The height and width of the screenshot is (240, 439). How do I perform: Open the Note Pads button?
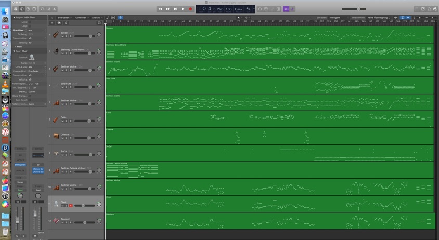tap(423, 9)
